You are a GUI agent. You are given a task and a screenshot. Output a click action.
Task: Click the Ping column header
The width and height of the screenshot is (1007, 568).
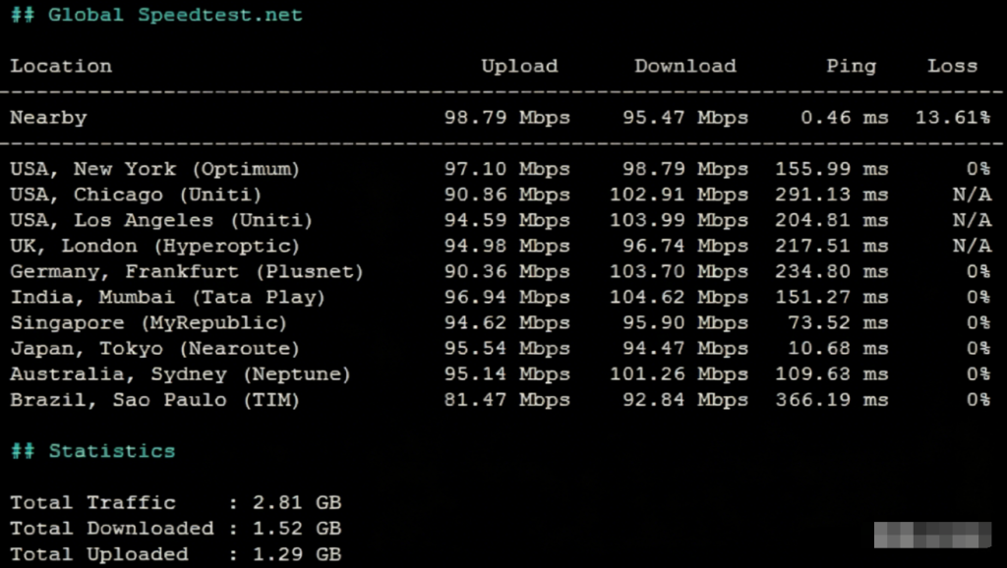[851, 67]
